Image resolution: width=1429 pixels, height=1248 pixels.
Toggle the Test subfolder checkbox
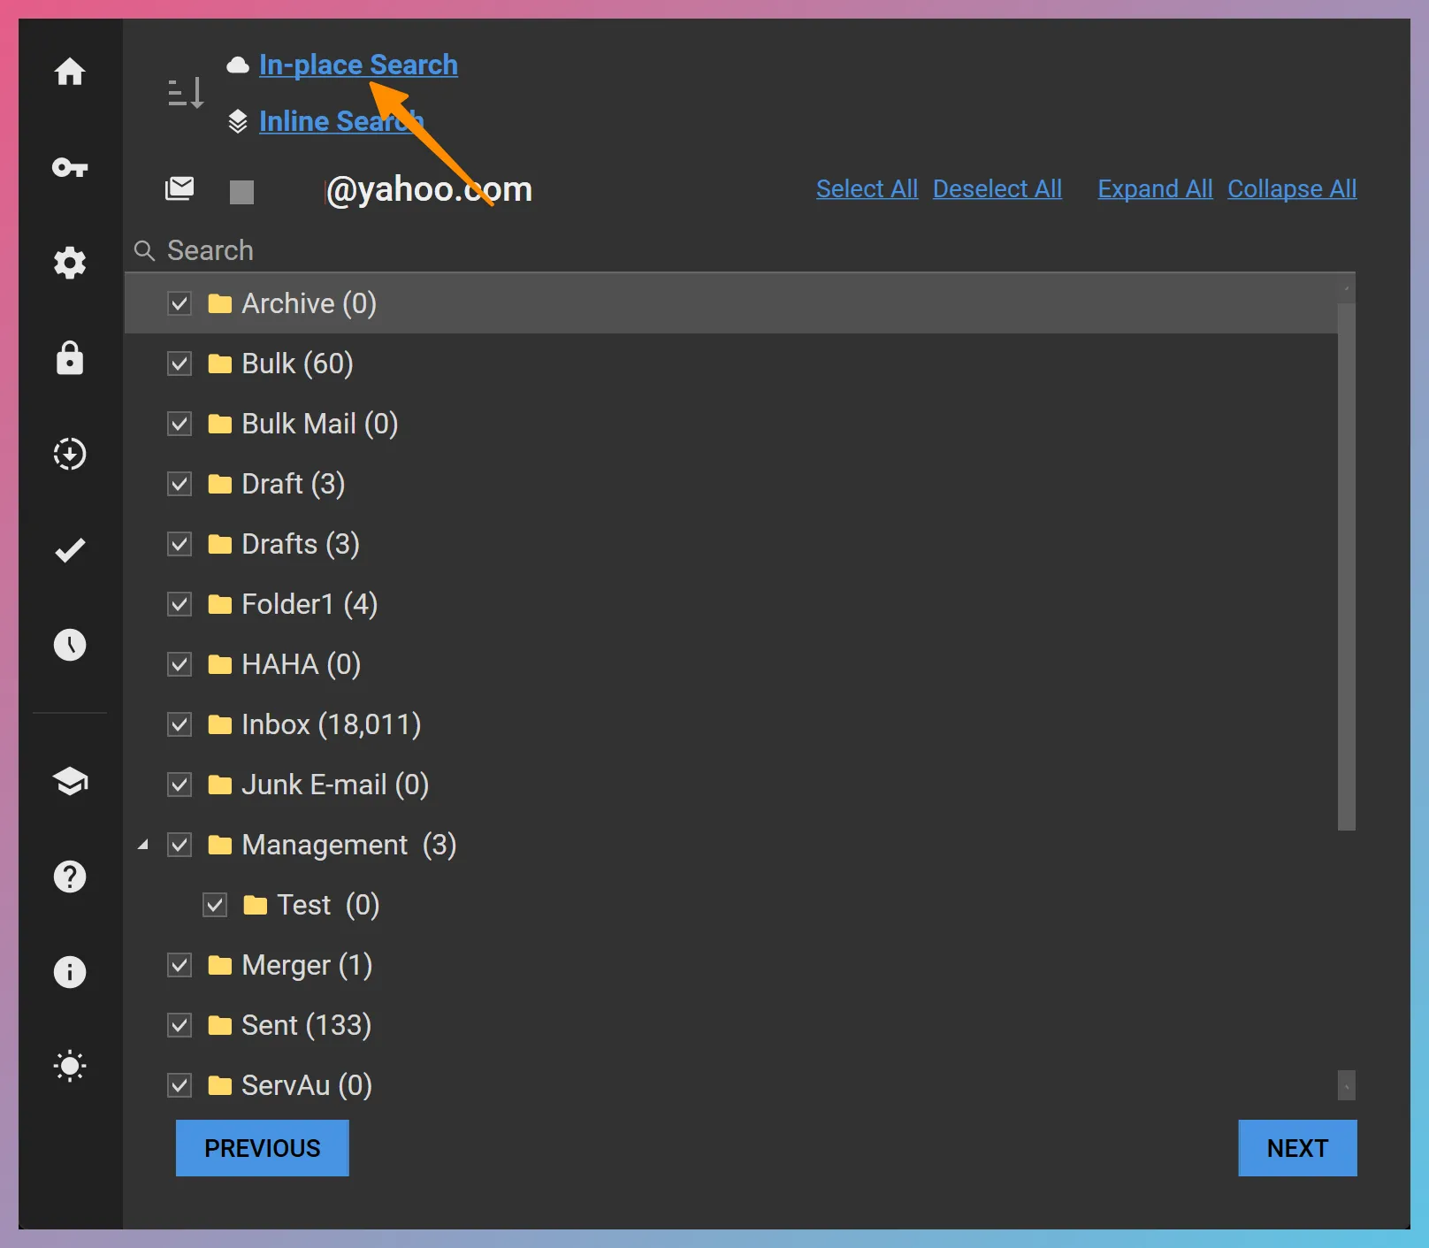click(215, 904)
